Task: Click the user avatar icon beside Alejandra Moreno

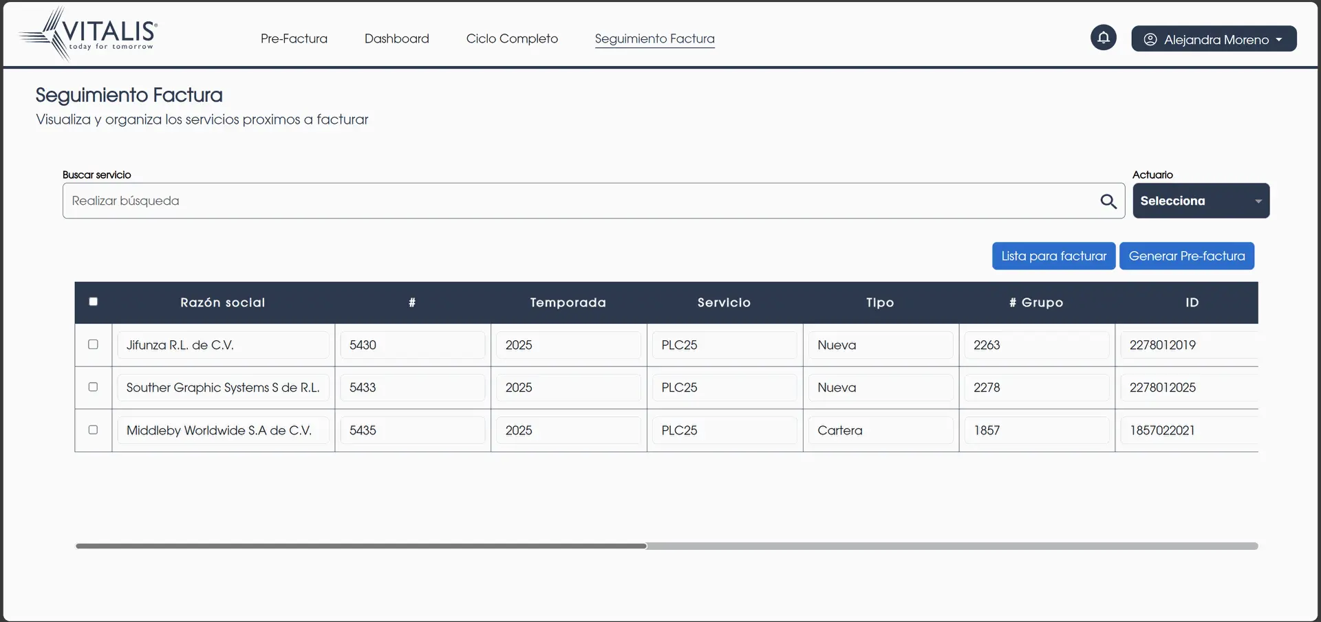Action: coord(1150,40)
